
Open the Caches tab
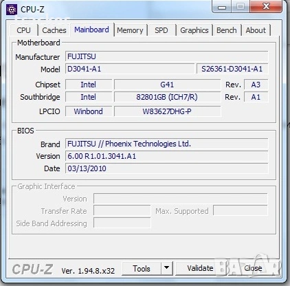[x=54, y=30]
